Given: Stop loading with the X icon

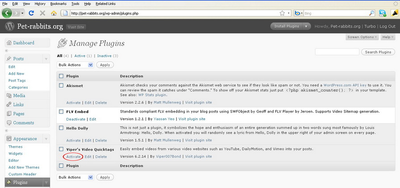Looking at the screenshot, I should [42, 13].
